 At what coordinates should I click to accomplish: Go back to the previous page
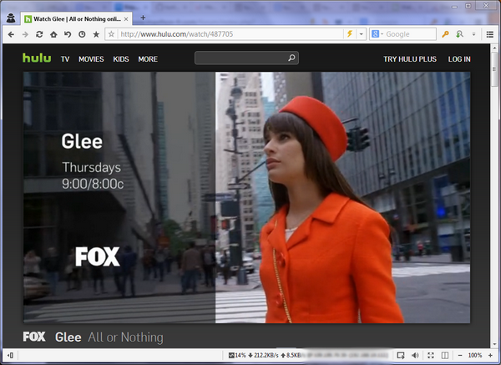click(x=11, y=34)
